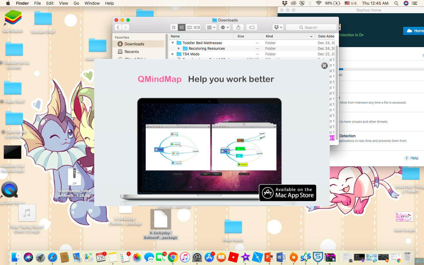
Task: Open Messages from the Dock
Action: pyautogui.click(x=149, y=257)
